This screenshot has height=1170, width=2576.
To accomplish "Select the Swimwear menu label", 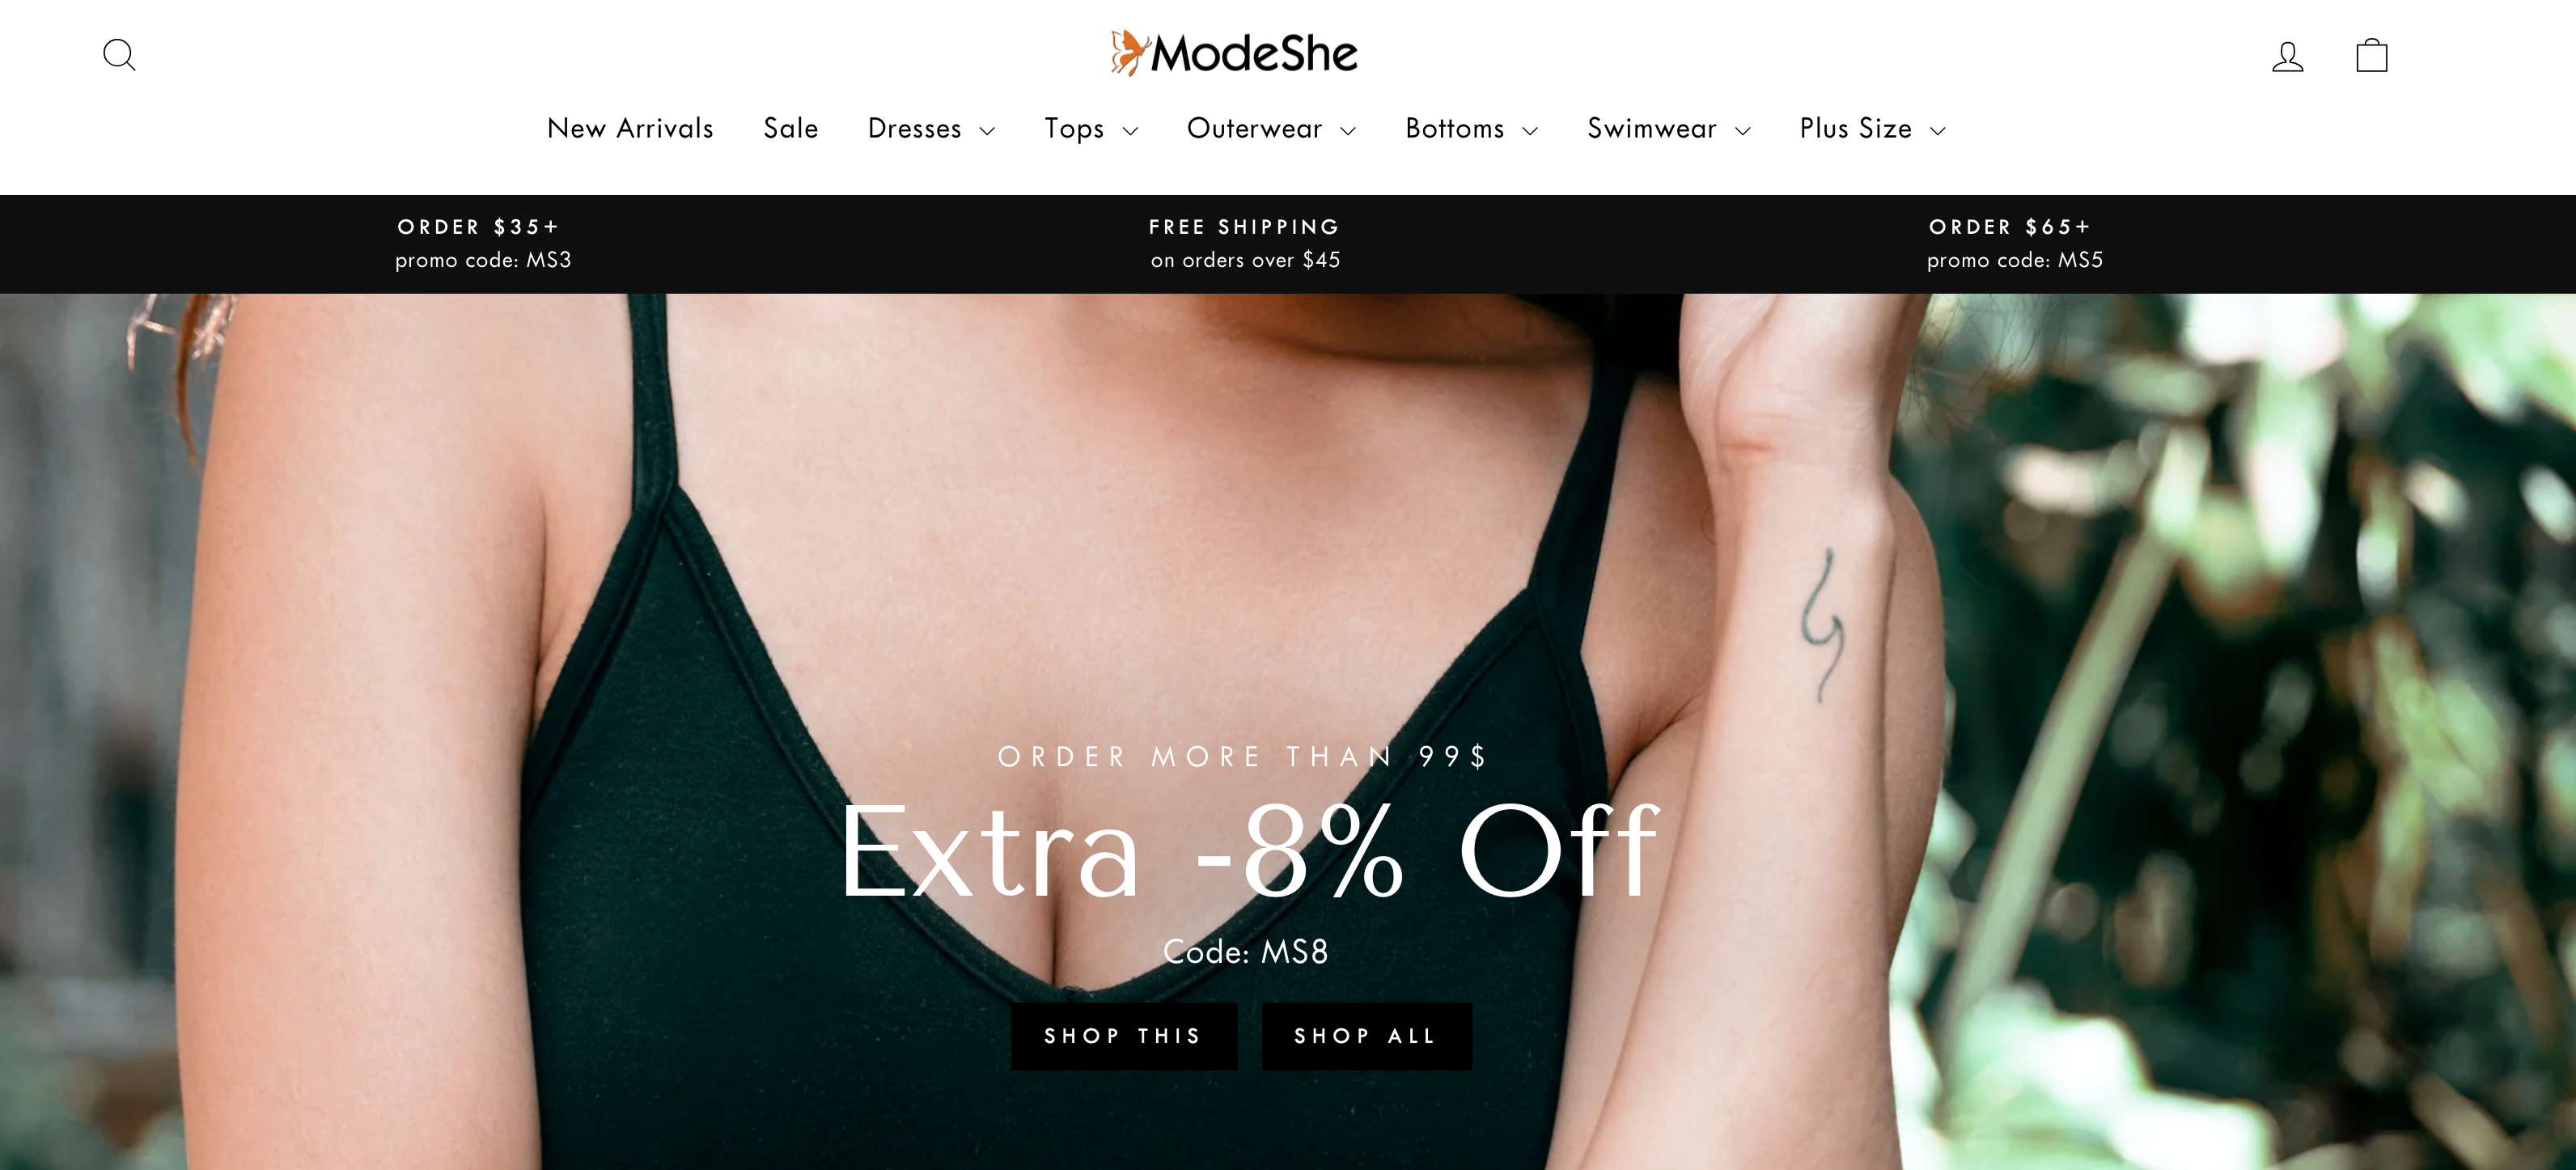I will pos(1652,129).
